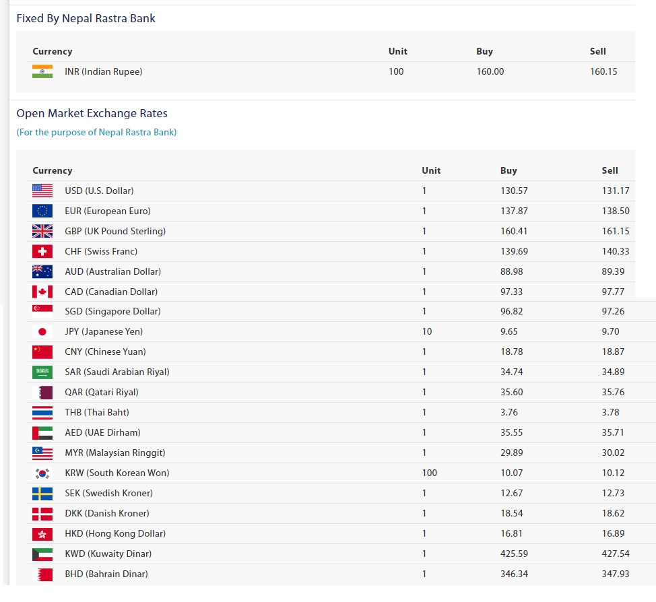This screenshot has height=602, width=656.
Task: Select the Swiss flag icon
Action: coord(42,251)
